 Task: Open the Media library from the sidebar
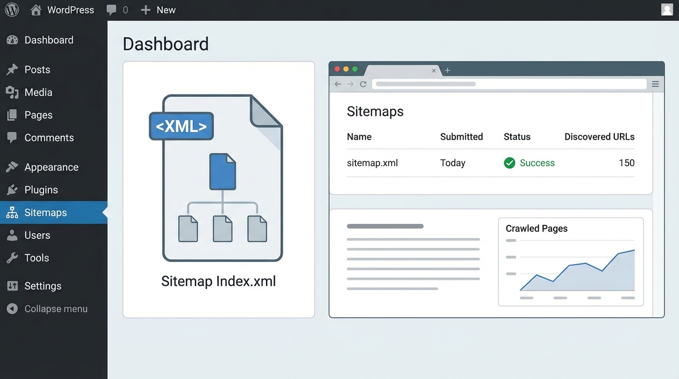[x=12, y=92]
